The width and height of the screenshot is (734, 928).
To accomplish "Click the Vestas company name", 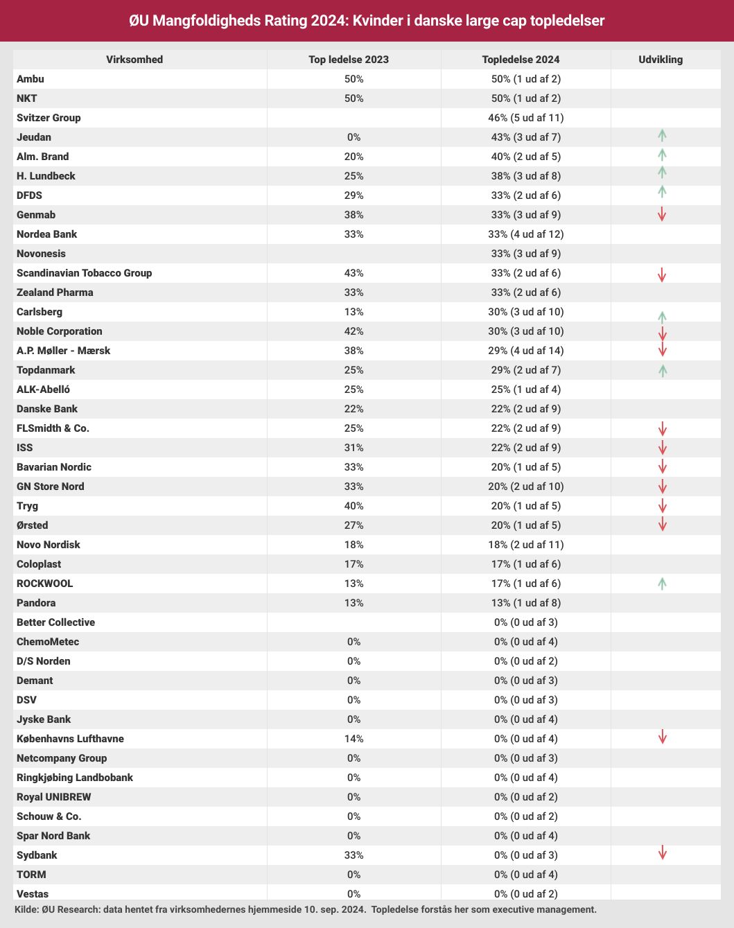I will pyautogui.click(x=33, y=894).
